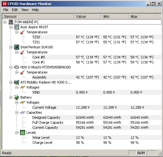Click the Sensor column header
Screen dimensions: 163x157
38,16
